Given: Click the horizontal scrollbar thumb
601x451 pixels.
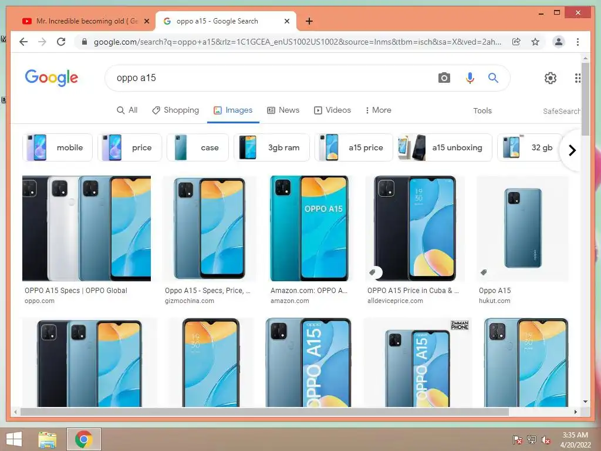Looking at the screenshot, I should point(265,412).
